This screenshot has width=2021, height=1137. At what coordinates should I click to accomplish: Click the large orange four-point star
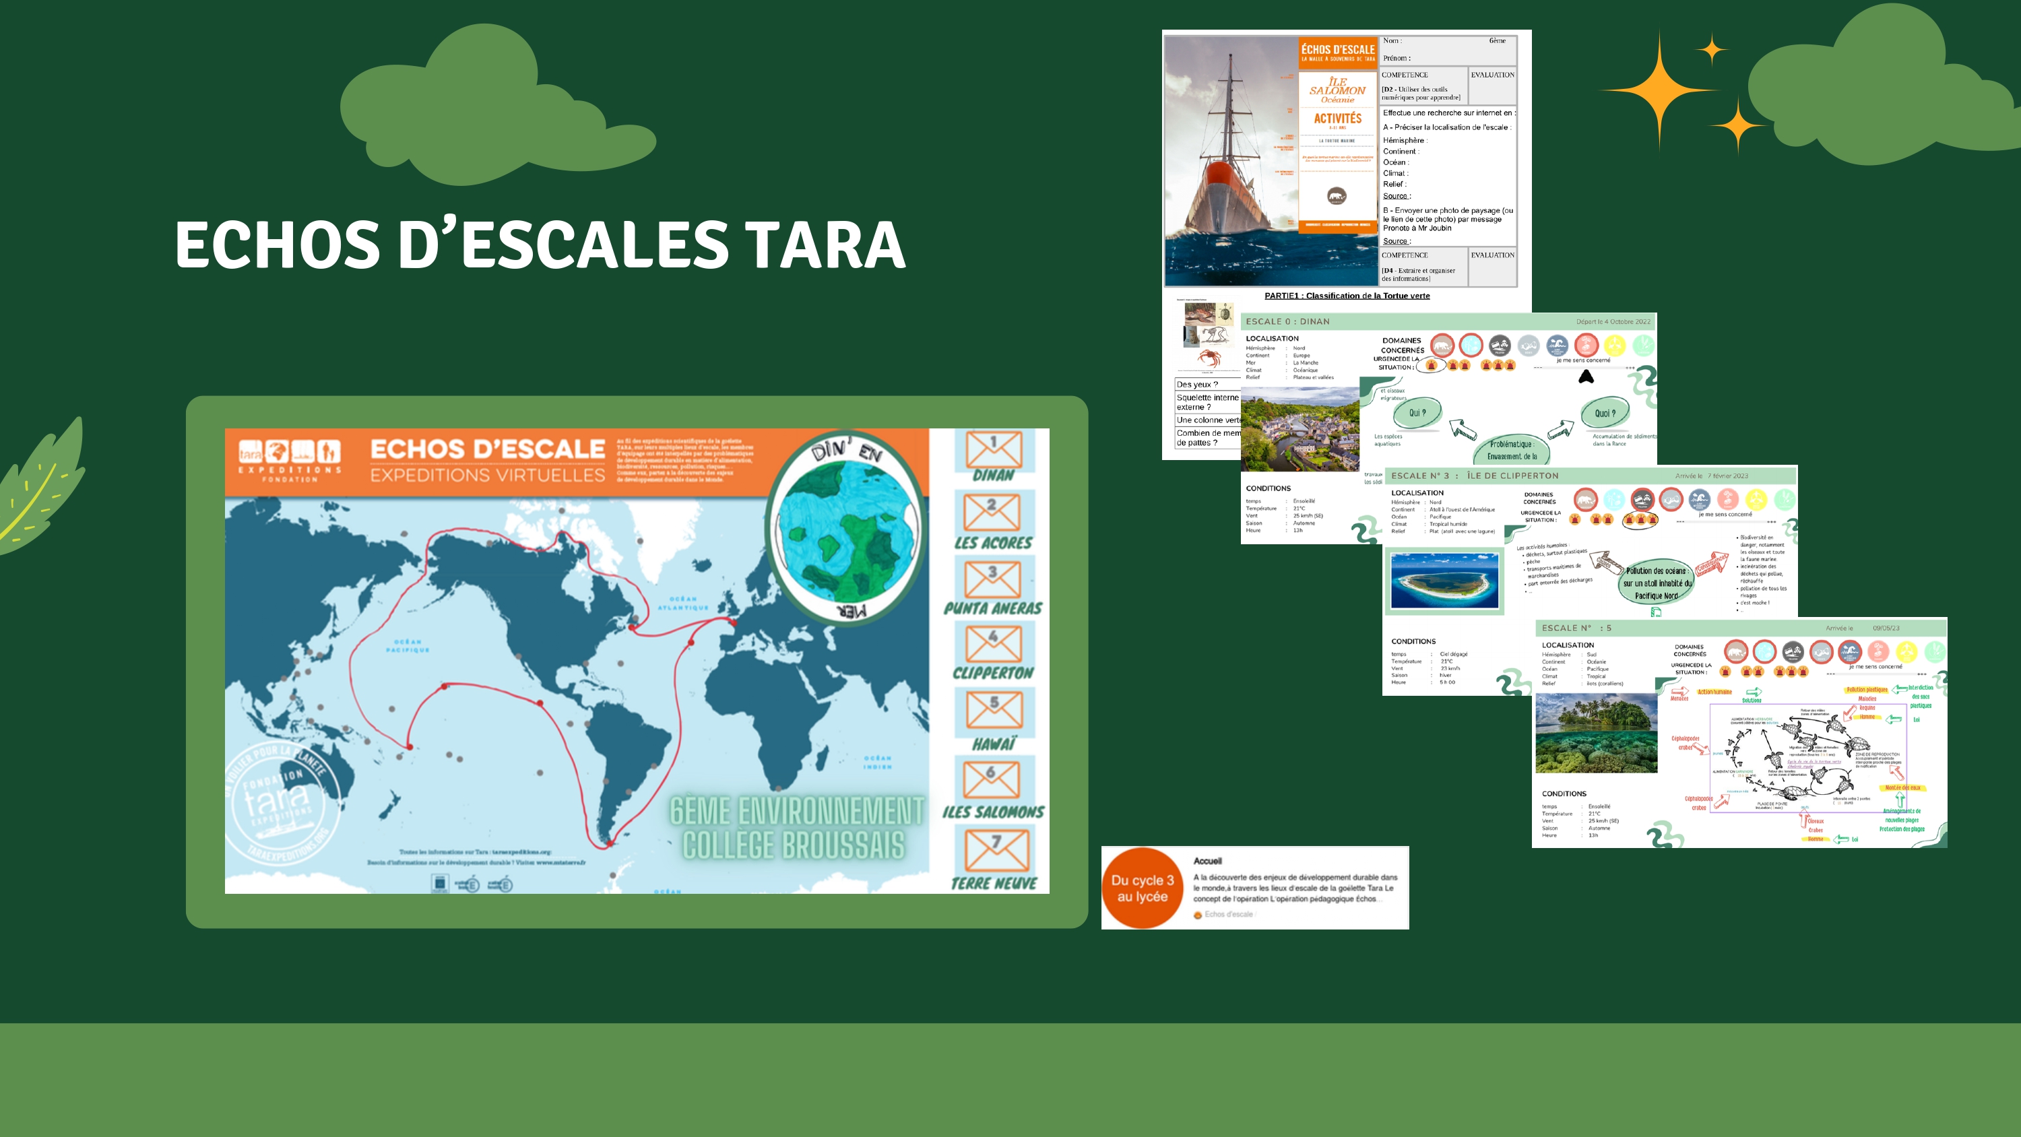point(1659,90)
